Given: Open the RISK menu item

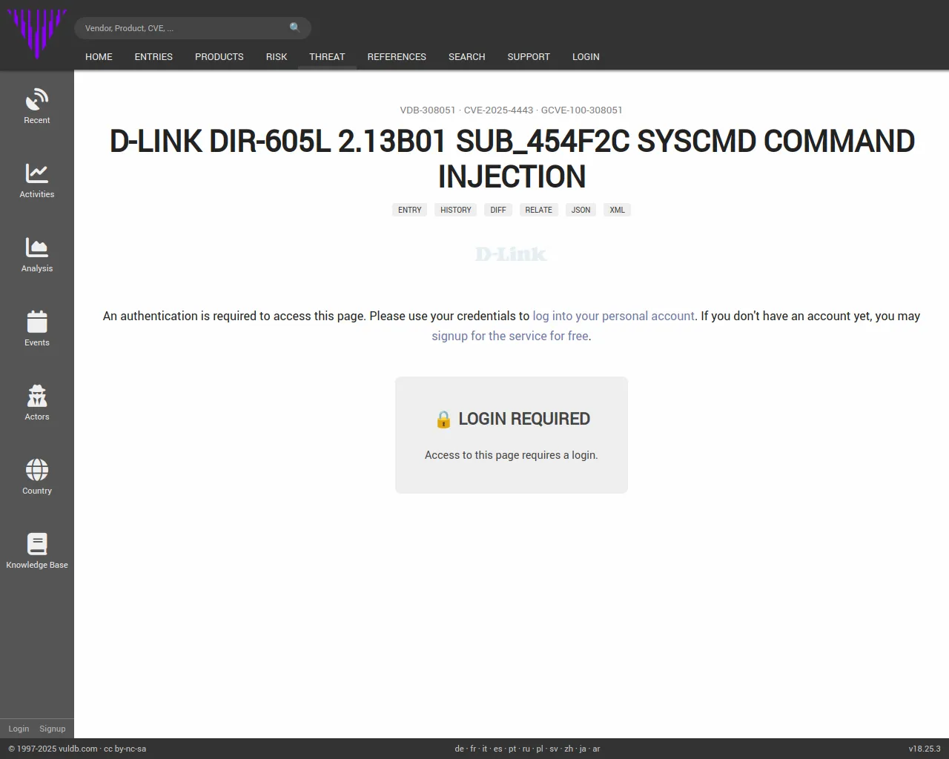Looking at the screenshot, I should pyautogui.click(x=277, y=56).
